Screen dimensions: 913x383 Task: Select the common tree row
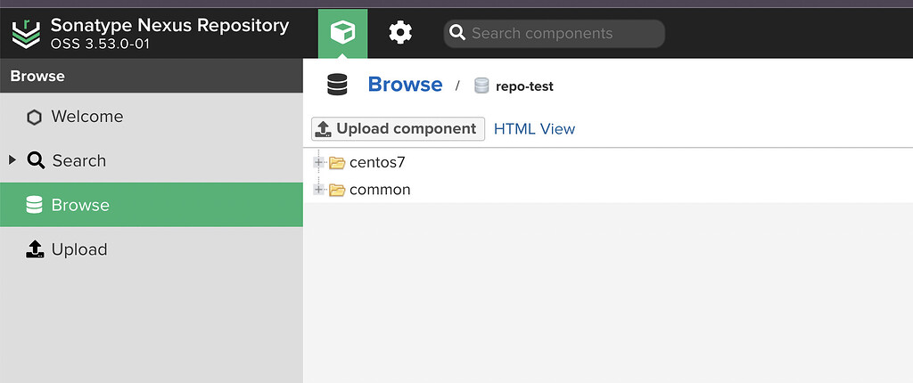(608, 189)
